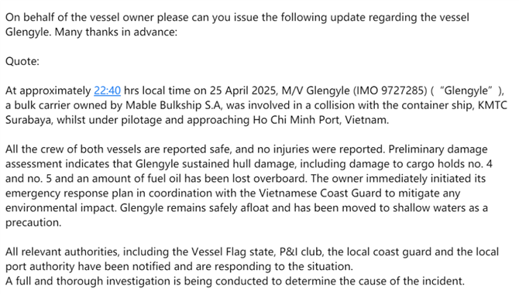Open the 22:40 time hyperlink
The image size is (519, 294).
tap(107, 91)
